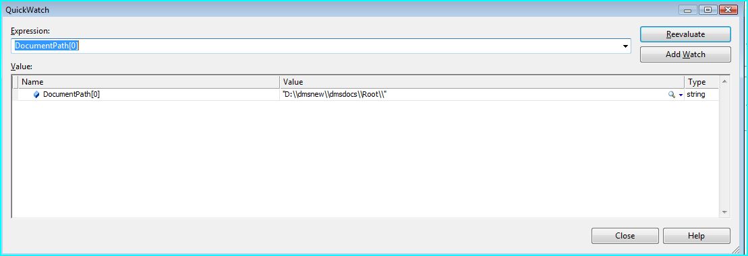
Task: Click the Type column header
Action: 701,82
